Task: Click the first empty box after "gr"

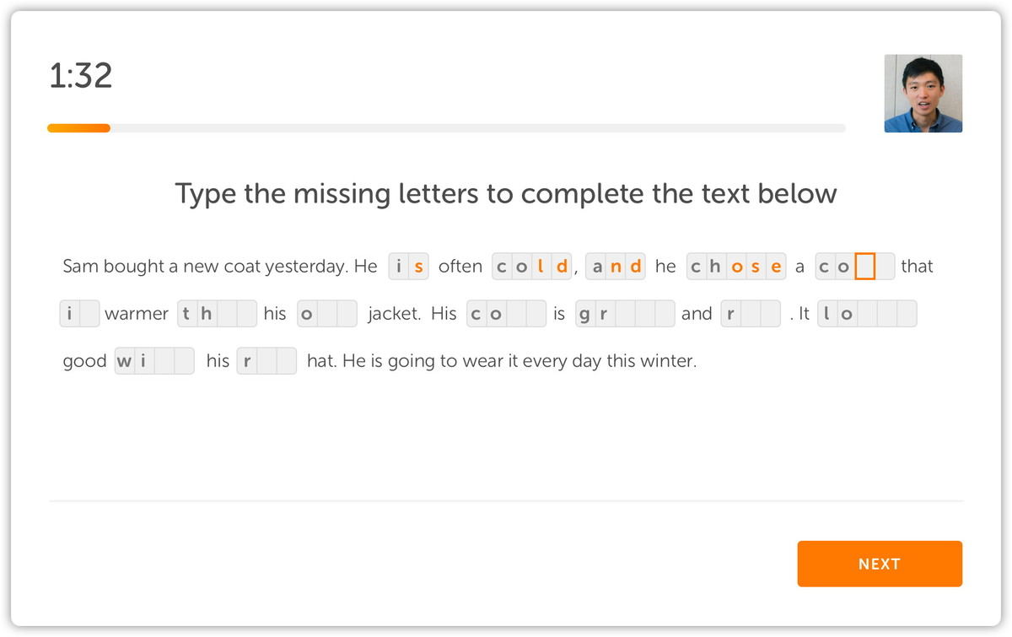Action: coord(625,314)
